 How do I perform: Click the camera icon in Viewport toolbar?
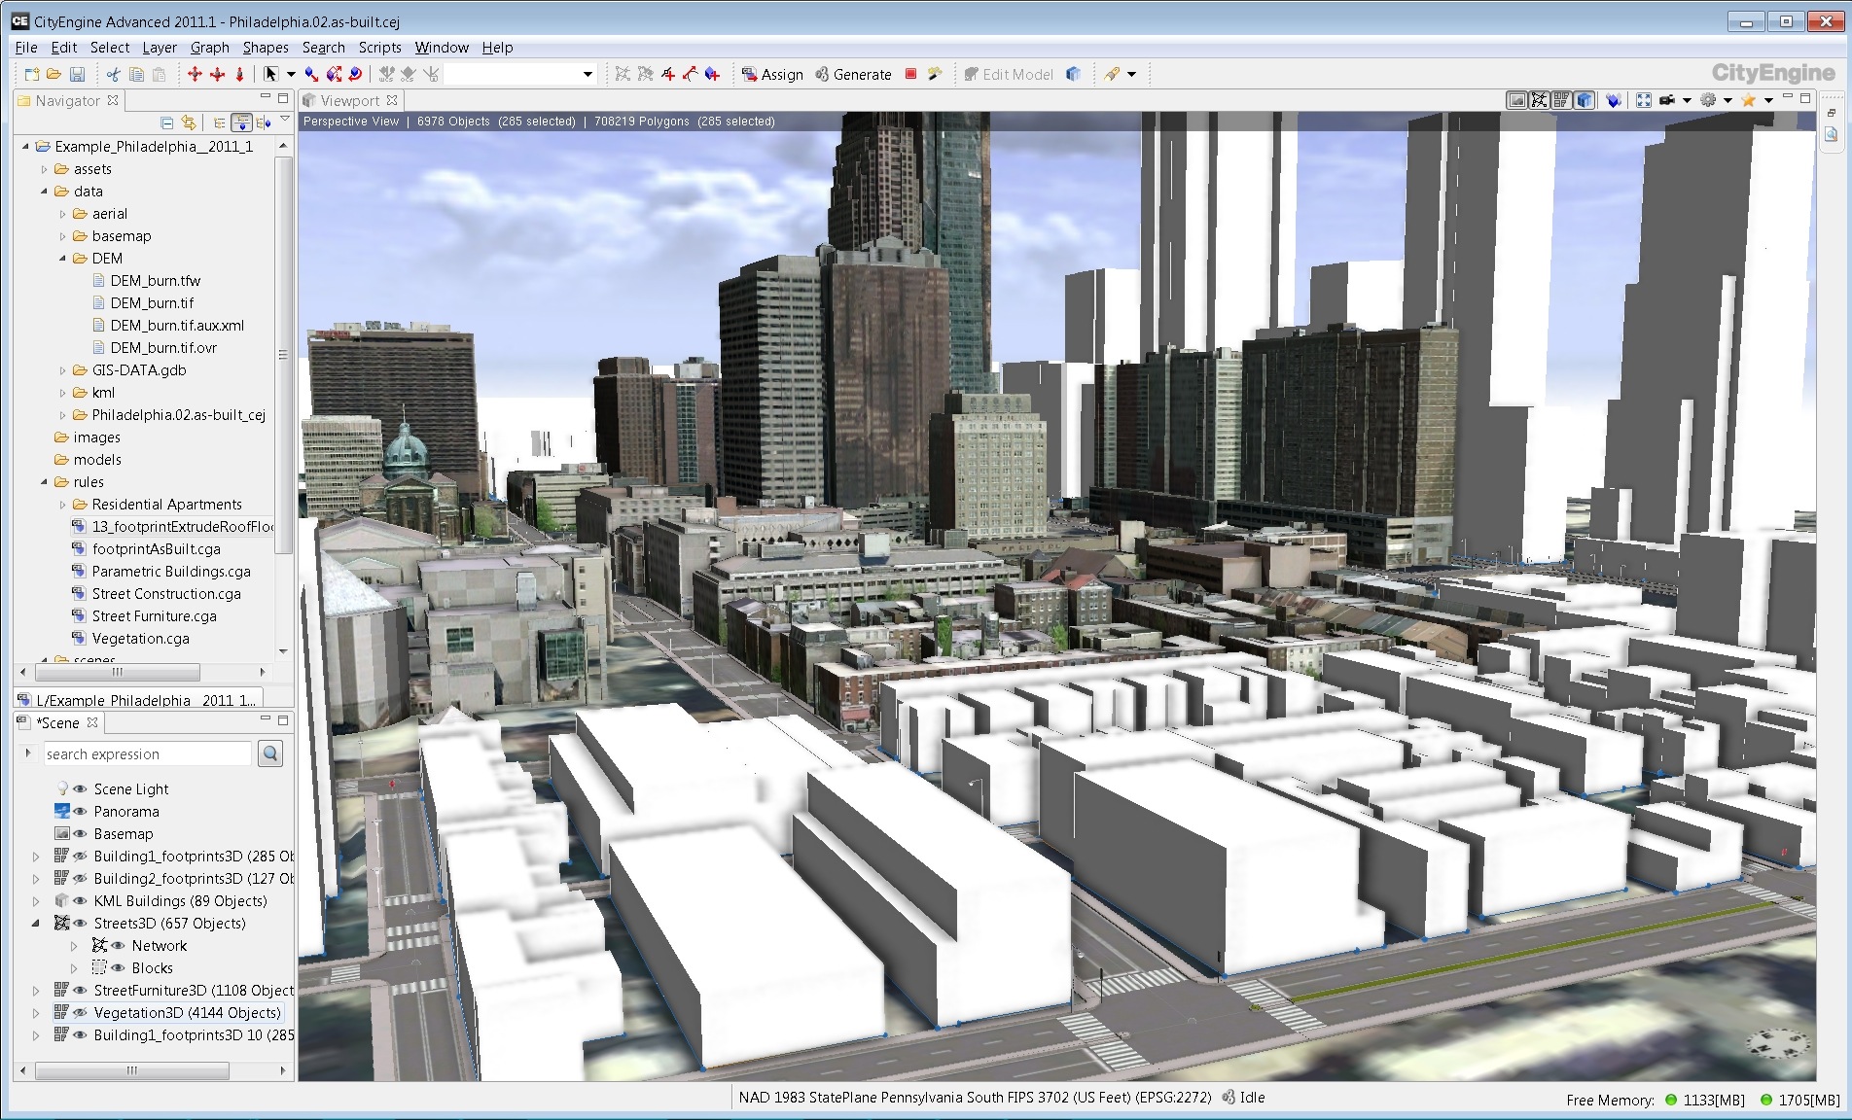pyautogui.click(x=1667, y=100)
